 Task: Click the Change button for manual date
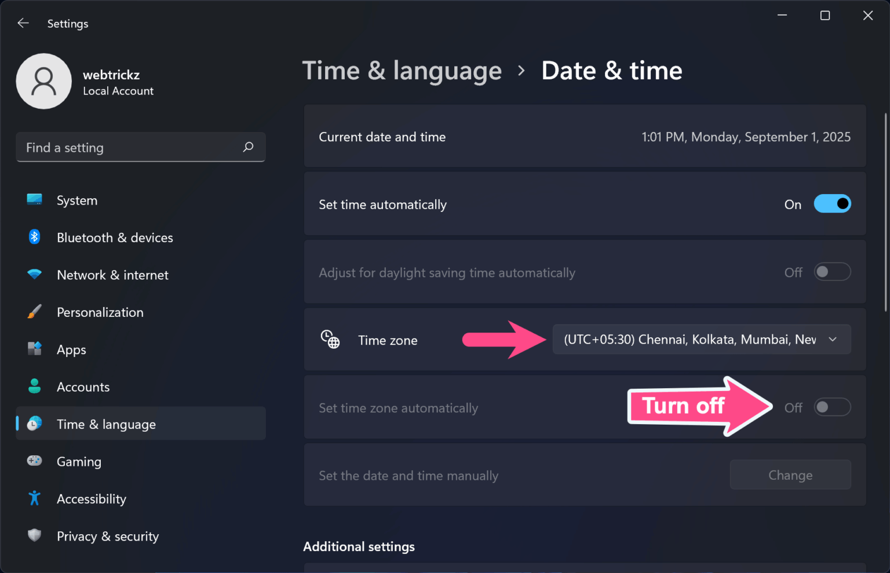(790, 475)
